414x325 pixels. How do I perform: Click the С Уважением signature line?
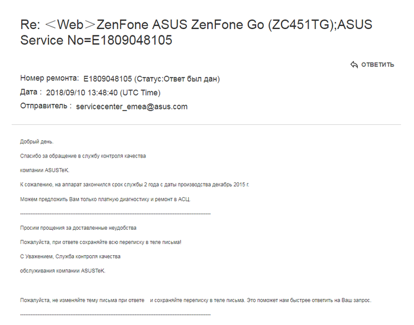click(70, 256)
